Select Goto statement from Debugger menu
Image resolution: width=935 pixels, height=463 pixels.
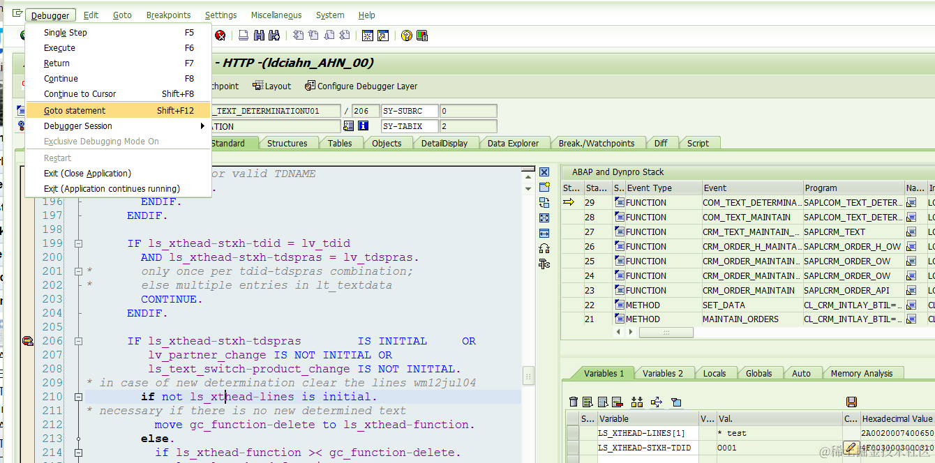pyautogui.click(x=118, y=110)
